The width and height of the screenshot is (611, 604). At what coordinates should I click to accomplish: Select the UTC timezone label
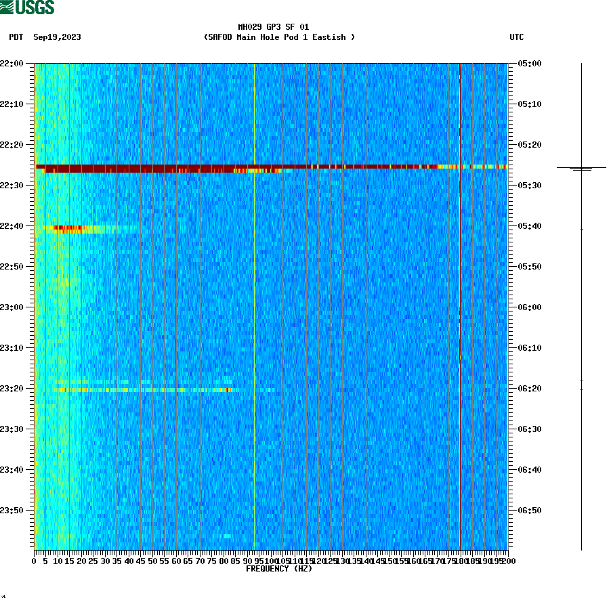pos(518,38)
